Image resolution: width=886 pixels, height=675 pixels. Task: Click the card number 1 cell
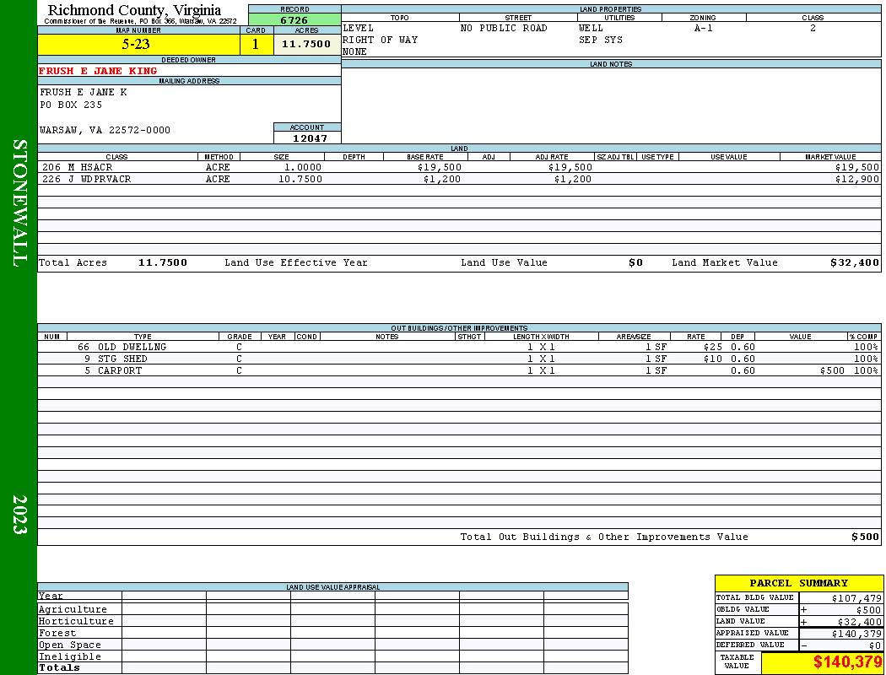(x=256, y=45)
